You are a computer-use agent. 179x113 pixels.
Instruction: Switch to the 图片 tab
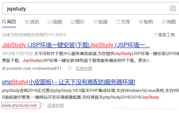click(78, 22)
